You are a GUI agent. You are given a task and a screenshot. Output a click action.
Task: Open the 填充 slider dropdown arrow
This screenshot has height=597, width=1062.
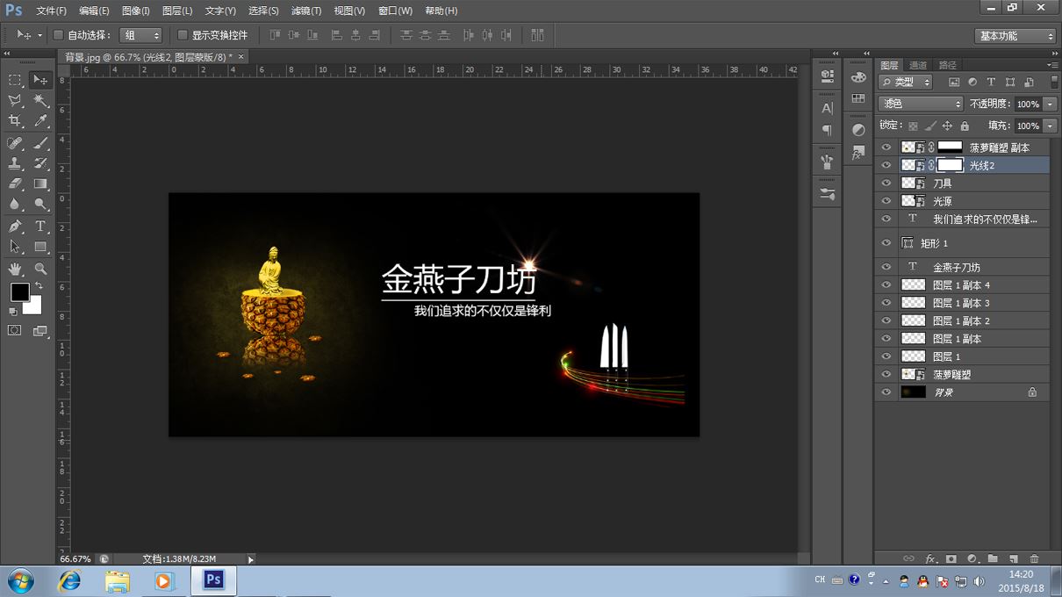[x=1050, y=126]
